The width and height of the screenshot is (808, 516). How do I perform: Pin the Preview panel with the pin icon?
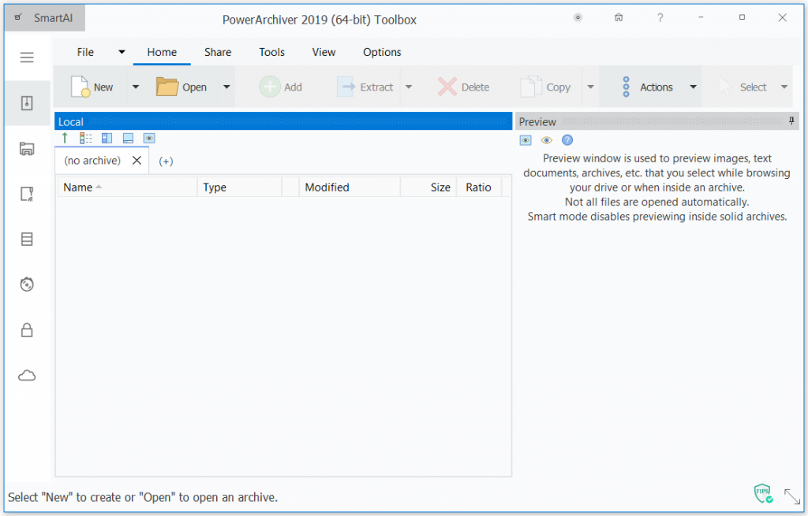coord(792,121)
